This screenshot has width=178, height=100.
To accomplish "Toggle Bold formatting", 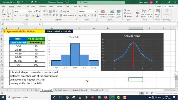I will pos(15,16).
